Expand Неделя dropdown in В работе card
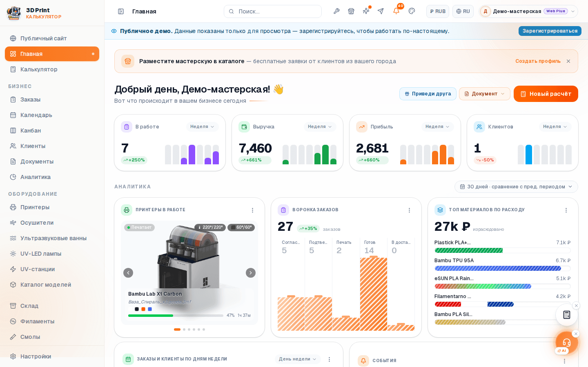588x367 pixels. click(203, 127)
